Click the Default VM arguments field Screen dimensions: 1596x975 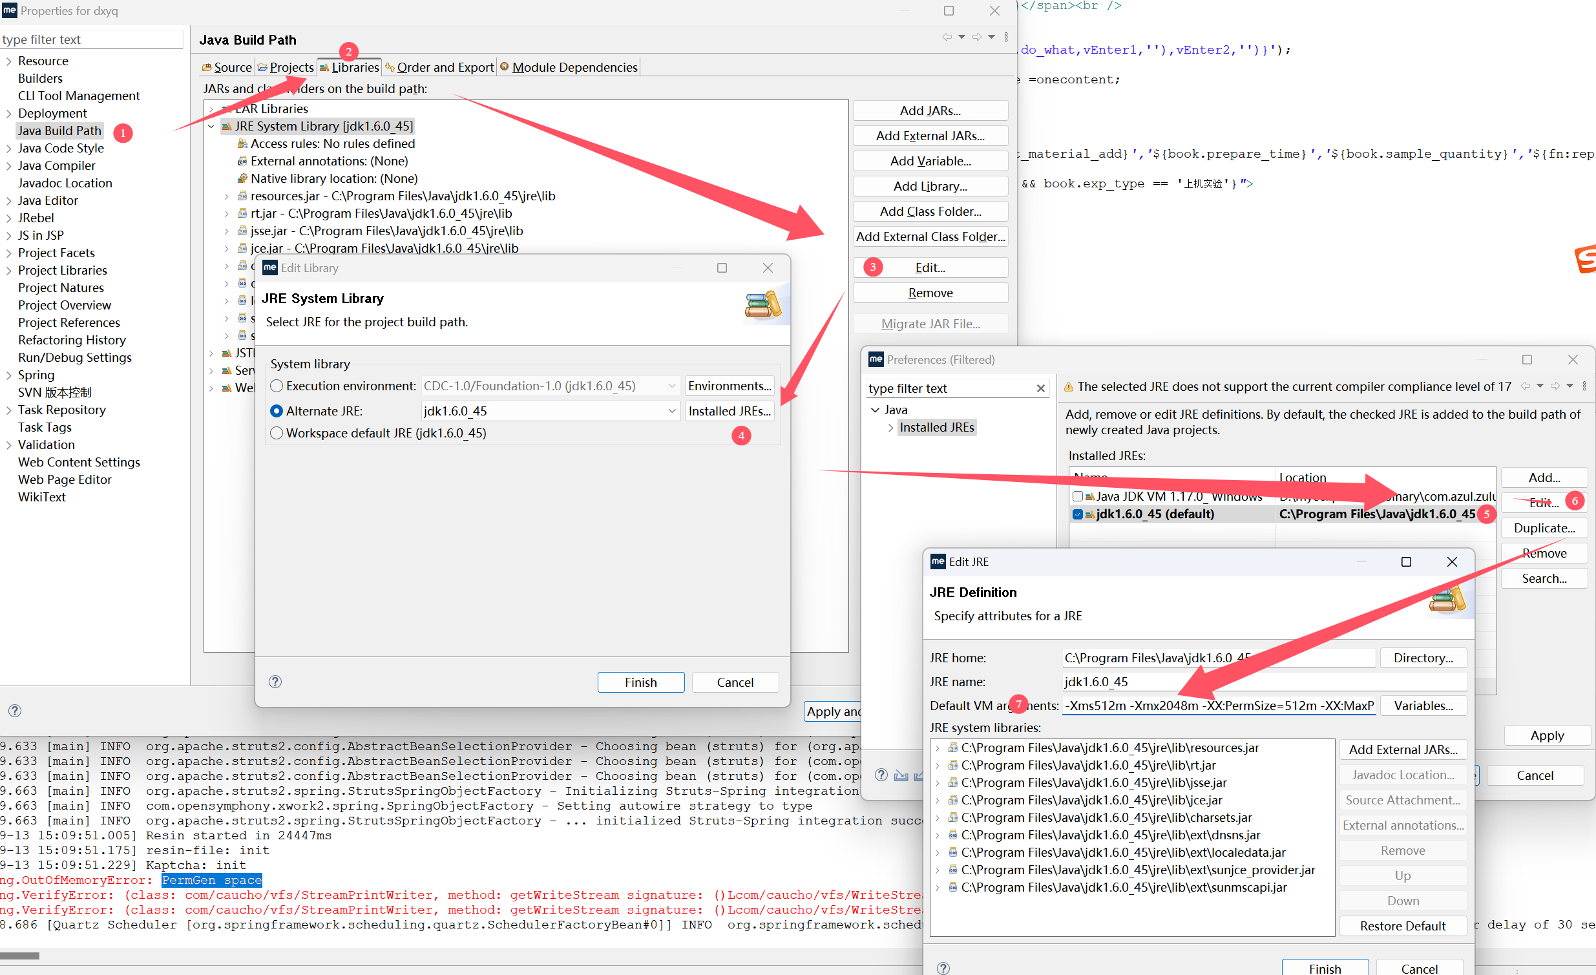1218,706
